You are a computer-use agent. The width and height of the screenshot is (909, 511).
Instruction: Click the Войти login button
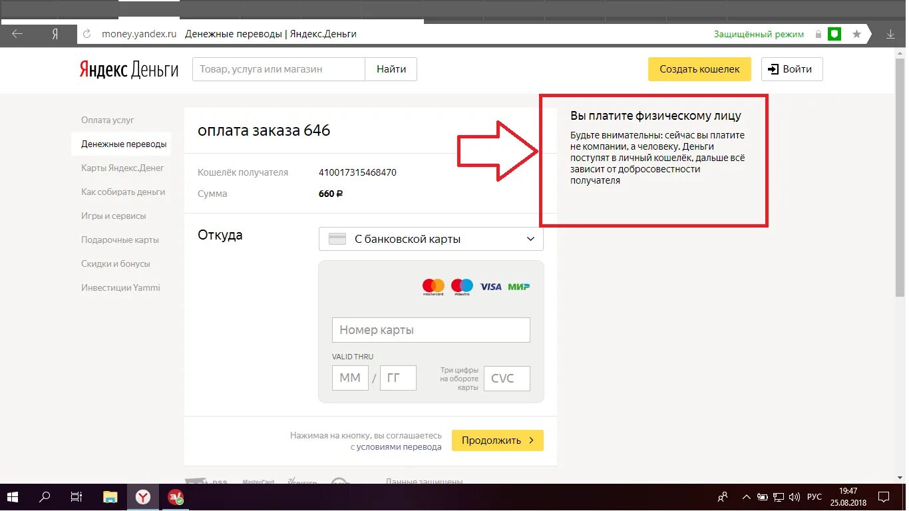pyautogui.click(x=792, y=69)
